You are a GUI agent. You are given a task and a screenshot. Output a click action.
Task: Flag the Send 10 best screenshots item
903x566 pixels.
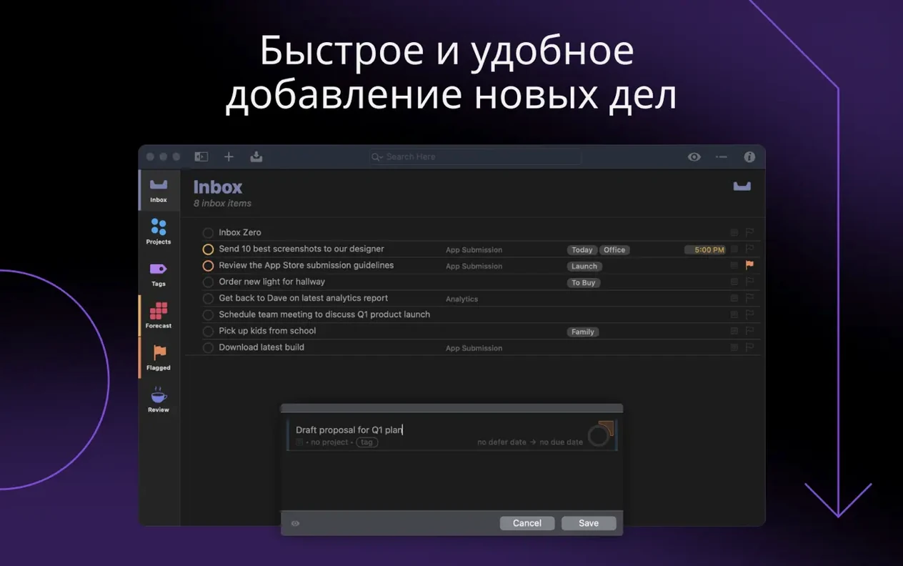coord(749,249)
